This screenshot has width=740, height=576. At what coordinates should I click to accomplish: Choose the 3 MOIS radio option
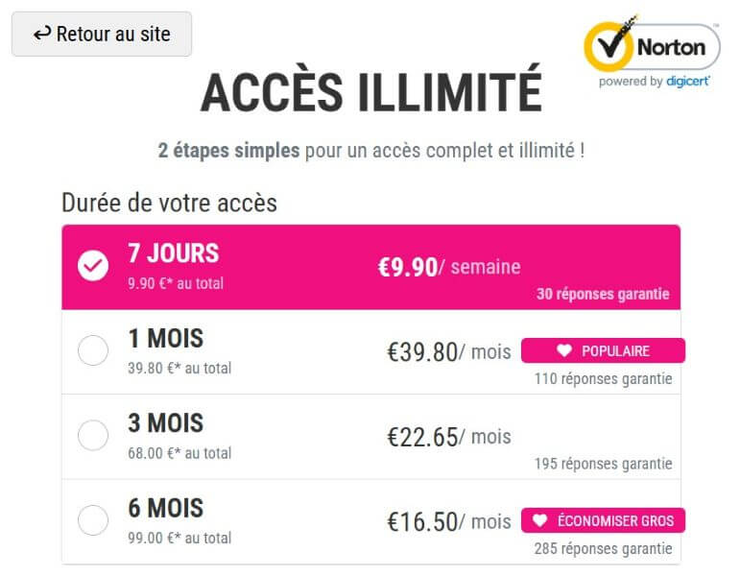click(93, 435)
